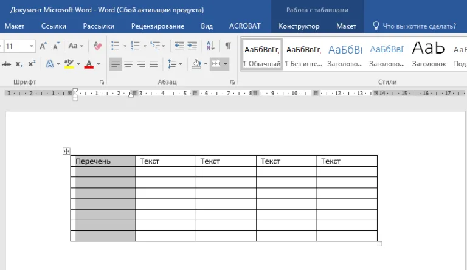
Task: Click the 'Что вы хотите сделать?' search field
Action: click(x=420, y=26)
